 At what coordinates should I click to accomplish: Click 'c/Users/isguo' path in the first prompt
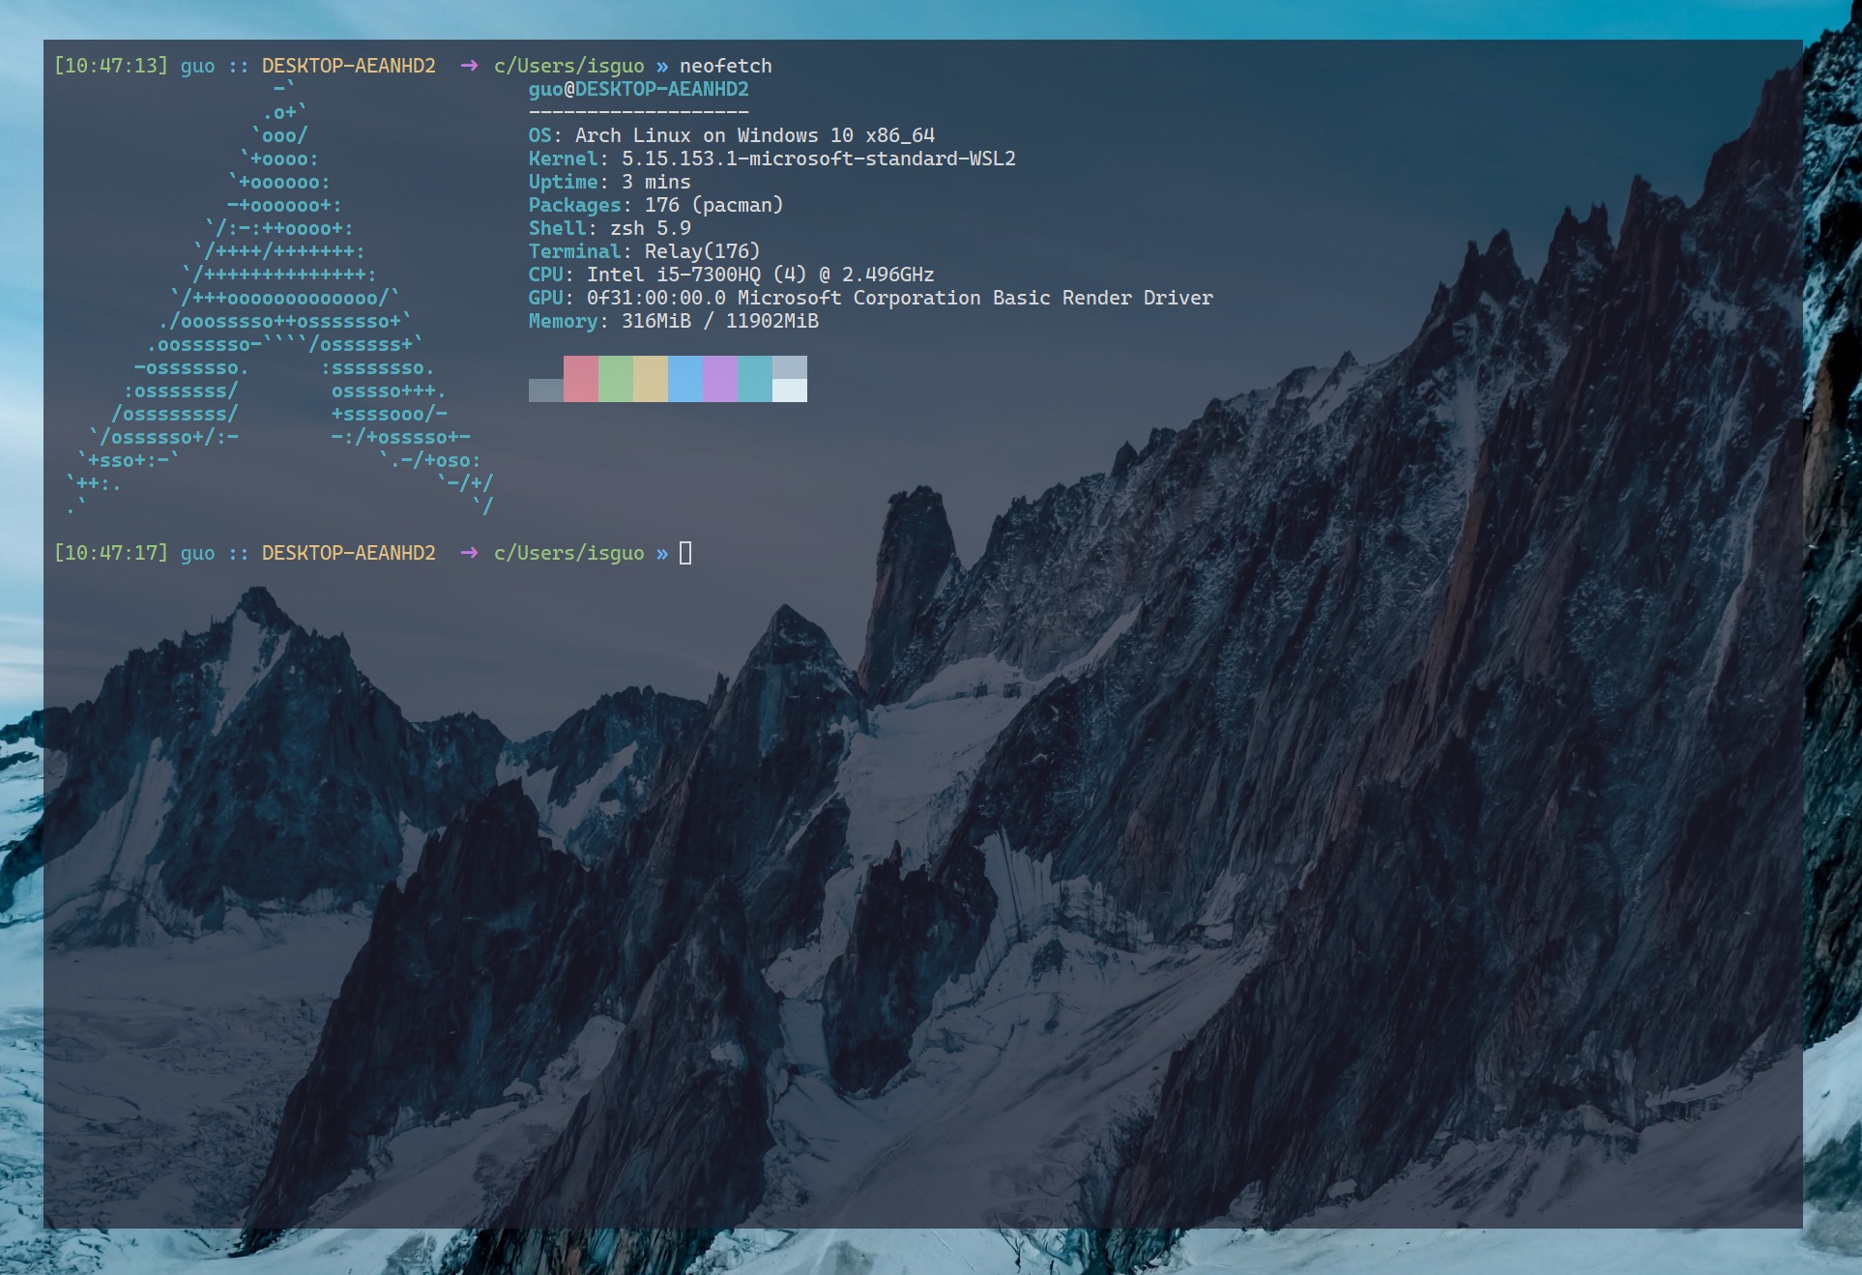pos(568,66)
